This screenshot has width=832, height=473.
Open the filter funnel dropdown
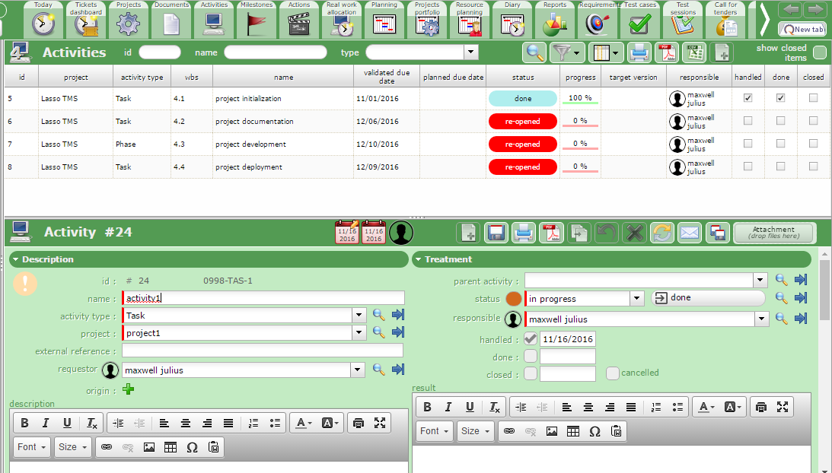click(566, 52)
